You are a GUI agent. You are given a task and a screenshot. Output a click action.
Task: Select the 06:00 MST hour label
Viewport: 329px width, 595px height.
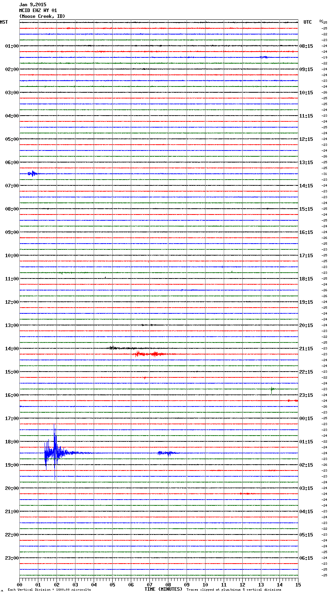click(12, 163)
